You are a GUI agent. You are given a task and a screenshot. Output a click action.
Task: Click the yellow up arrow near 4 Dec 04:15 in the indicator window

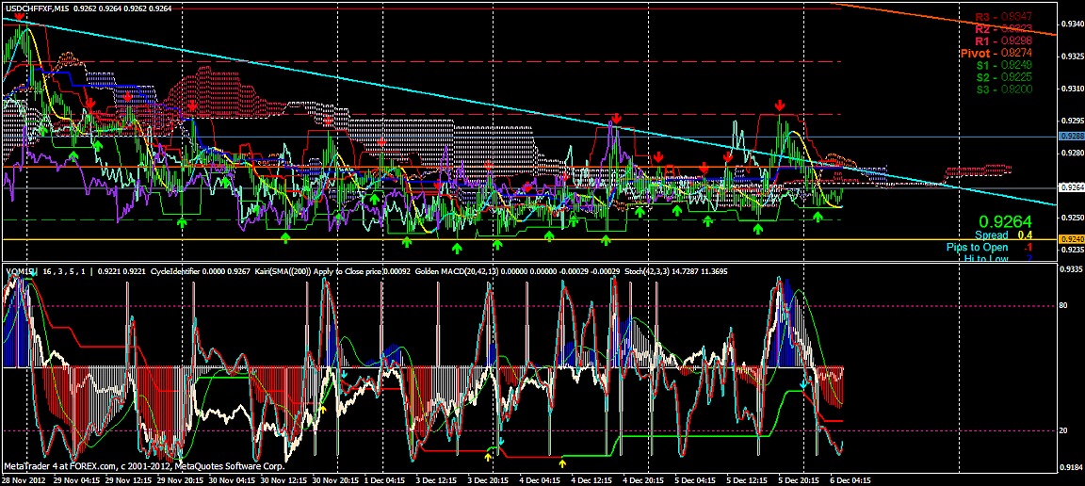(563, 462)
